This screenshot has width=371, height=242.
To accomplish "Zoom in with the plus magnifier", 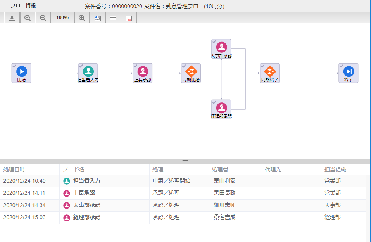I will pyautogui.click(x=82, y=18).
